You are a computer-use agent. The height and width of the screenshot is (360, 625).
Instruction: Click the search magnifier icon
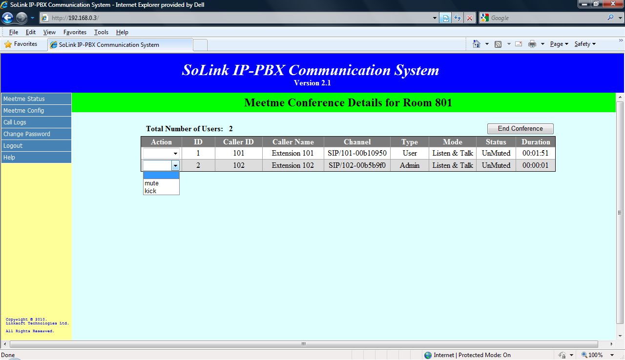click(x=611, y=18)
